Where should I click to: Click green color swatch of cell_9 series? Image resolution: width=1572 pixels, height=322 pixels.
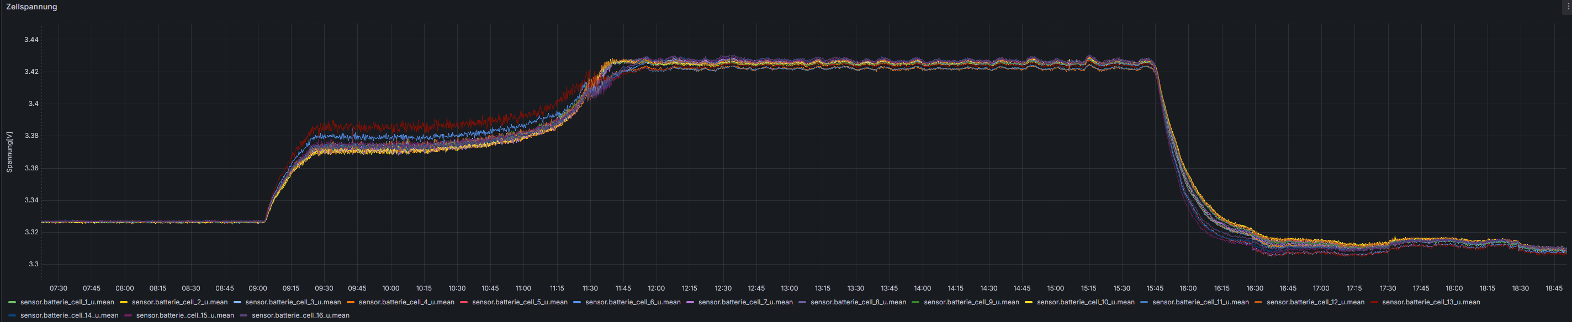point(915,302)
